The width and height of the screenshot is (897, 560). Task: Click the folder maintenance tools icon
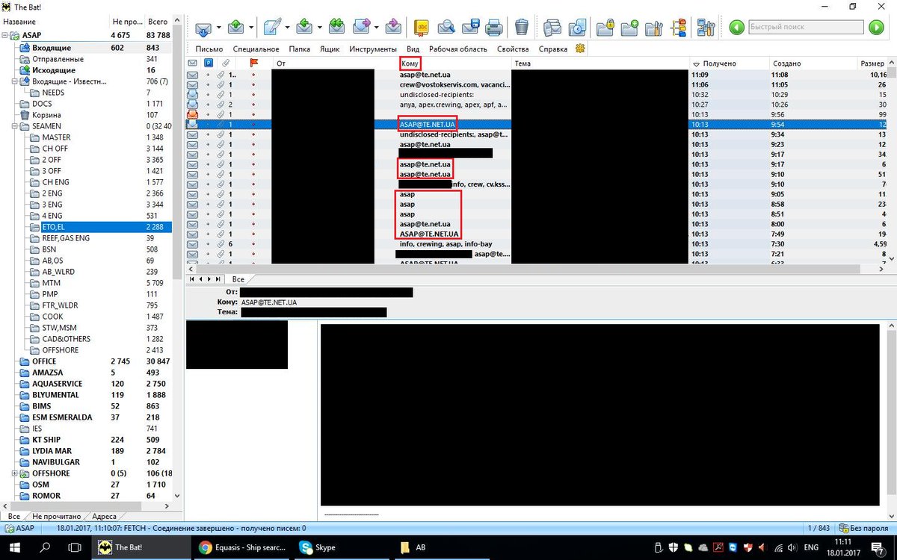coord(654,28)
